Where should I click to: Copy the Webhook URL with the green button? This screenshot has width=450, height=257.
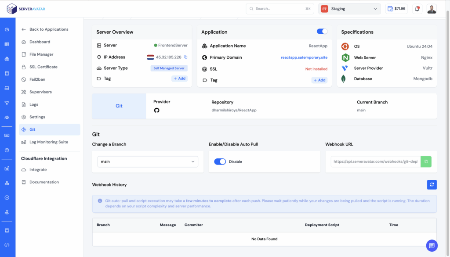click(x=426, y=161)
